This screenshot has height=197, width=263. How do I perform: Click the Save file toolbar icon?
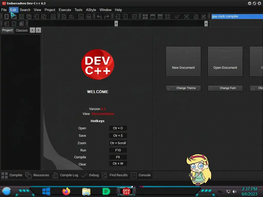point(21,16)
